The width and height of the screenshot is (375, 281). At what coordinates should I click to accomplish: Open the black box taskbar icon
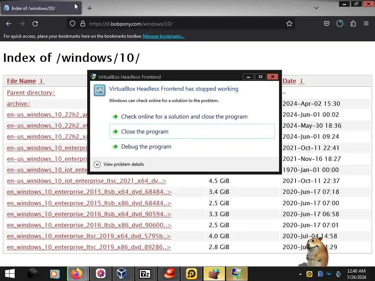[x=32, y=274]
